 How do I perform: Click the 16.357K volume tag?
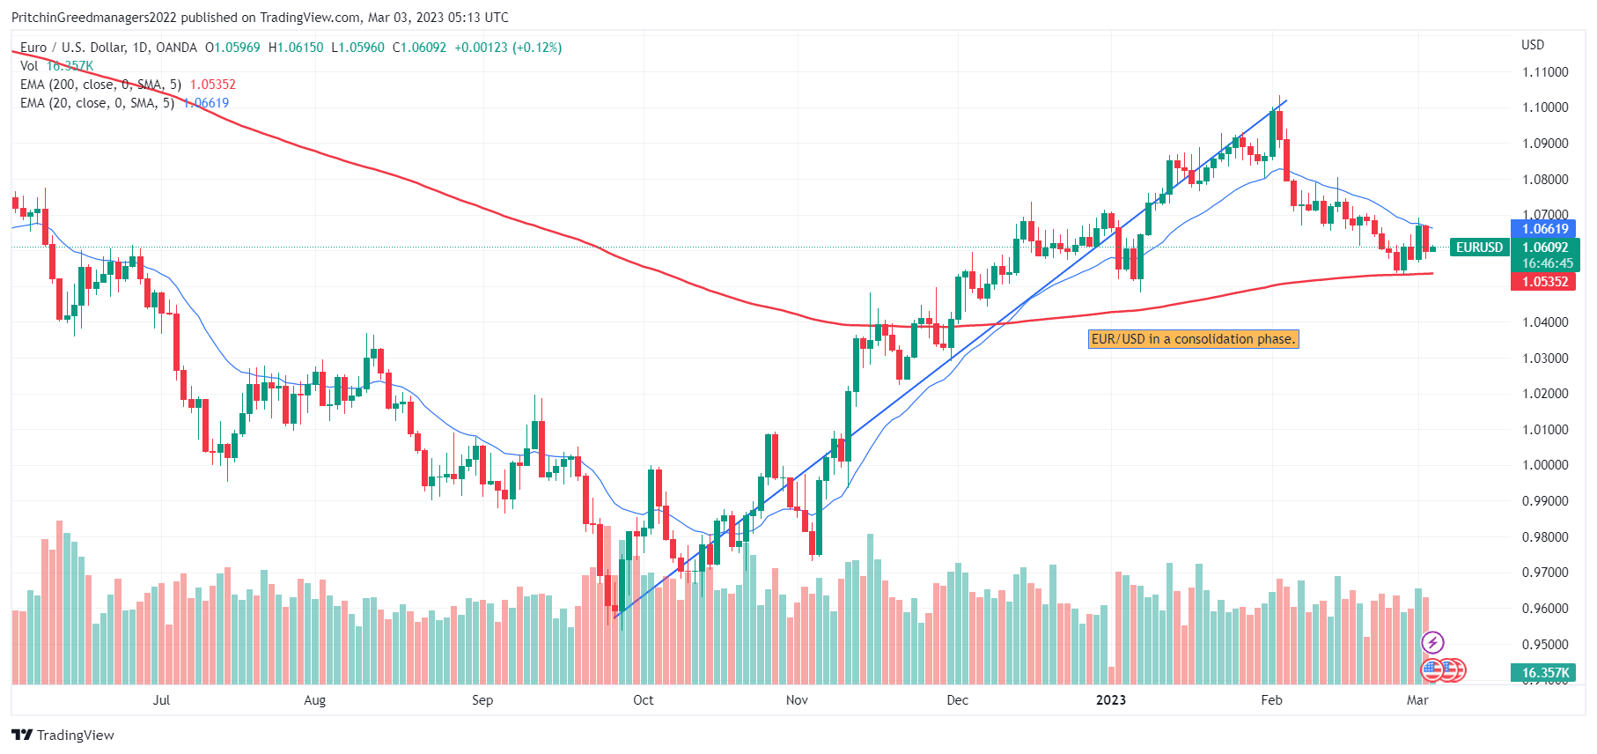click(1545, 673)
